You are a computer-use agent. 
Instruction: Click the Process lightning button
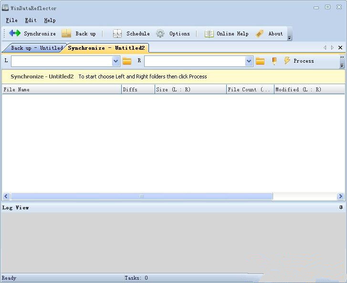[x=299, y=61]
